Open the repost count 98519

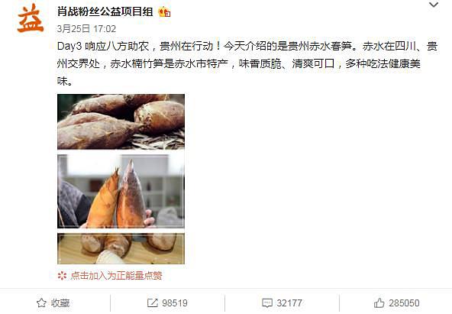[175, 303]
